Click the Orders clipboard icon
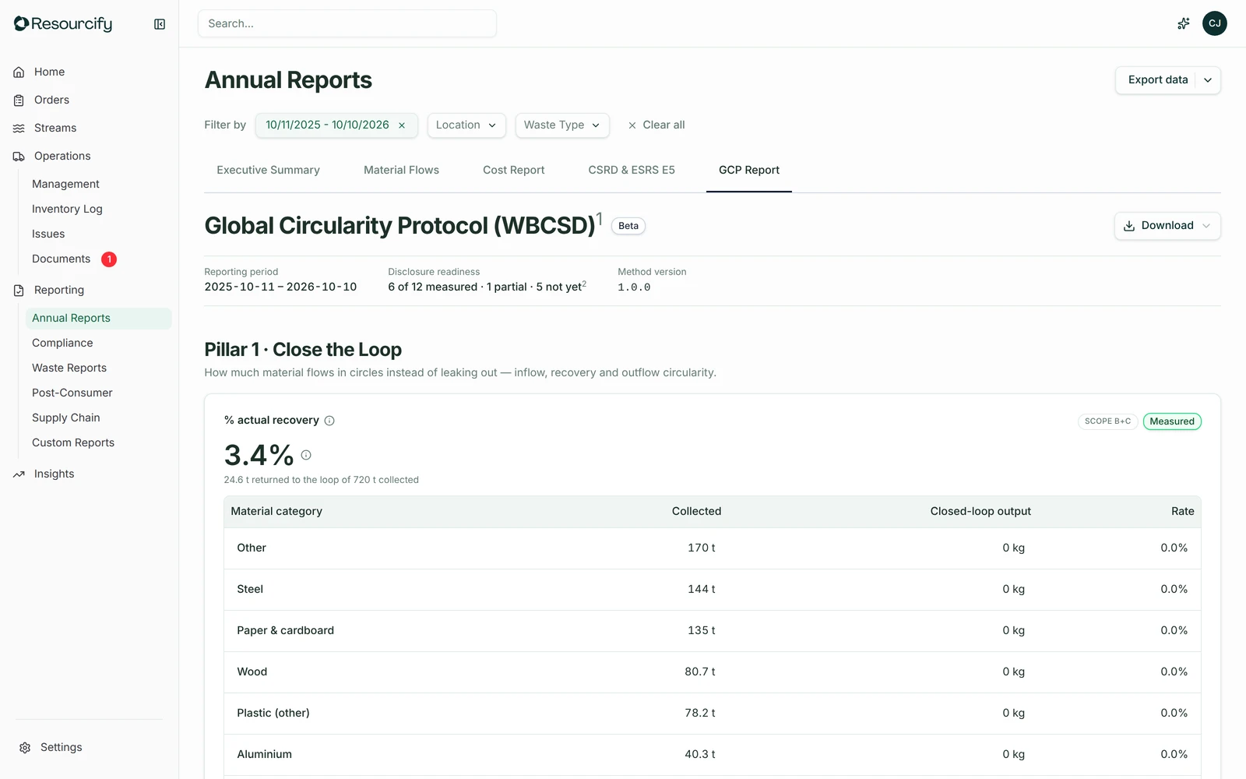The width and height of the screenshot is (1246, 779). pyautogui.click(x=19, y=100)
